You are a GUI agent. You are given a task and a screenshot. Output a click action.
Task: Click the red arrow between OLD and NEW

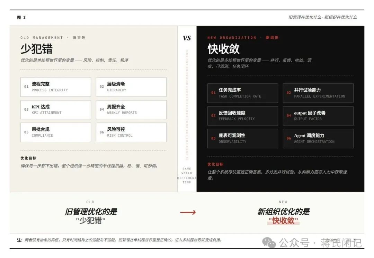point(188,212)
